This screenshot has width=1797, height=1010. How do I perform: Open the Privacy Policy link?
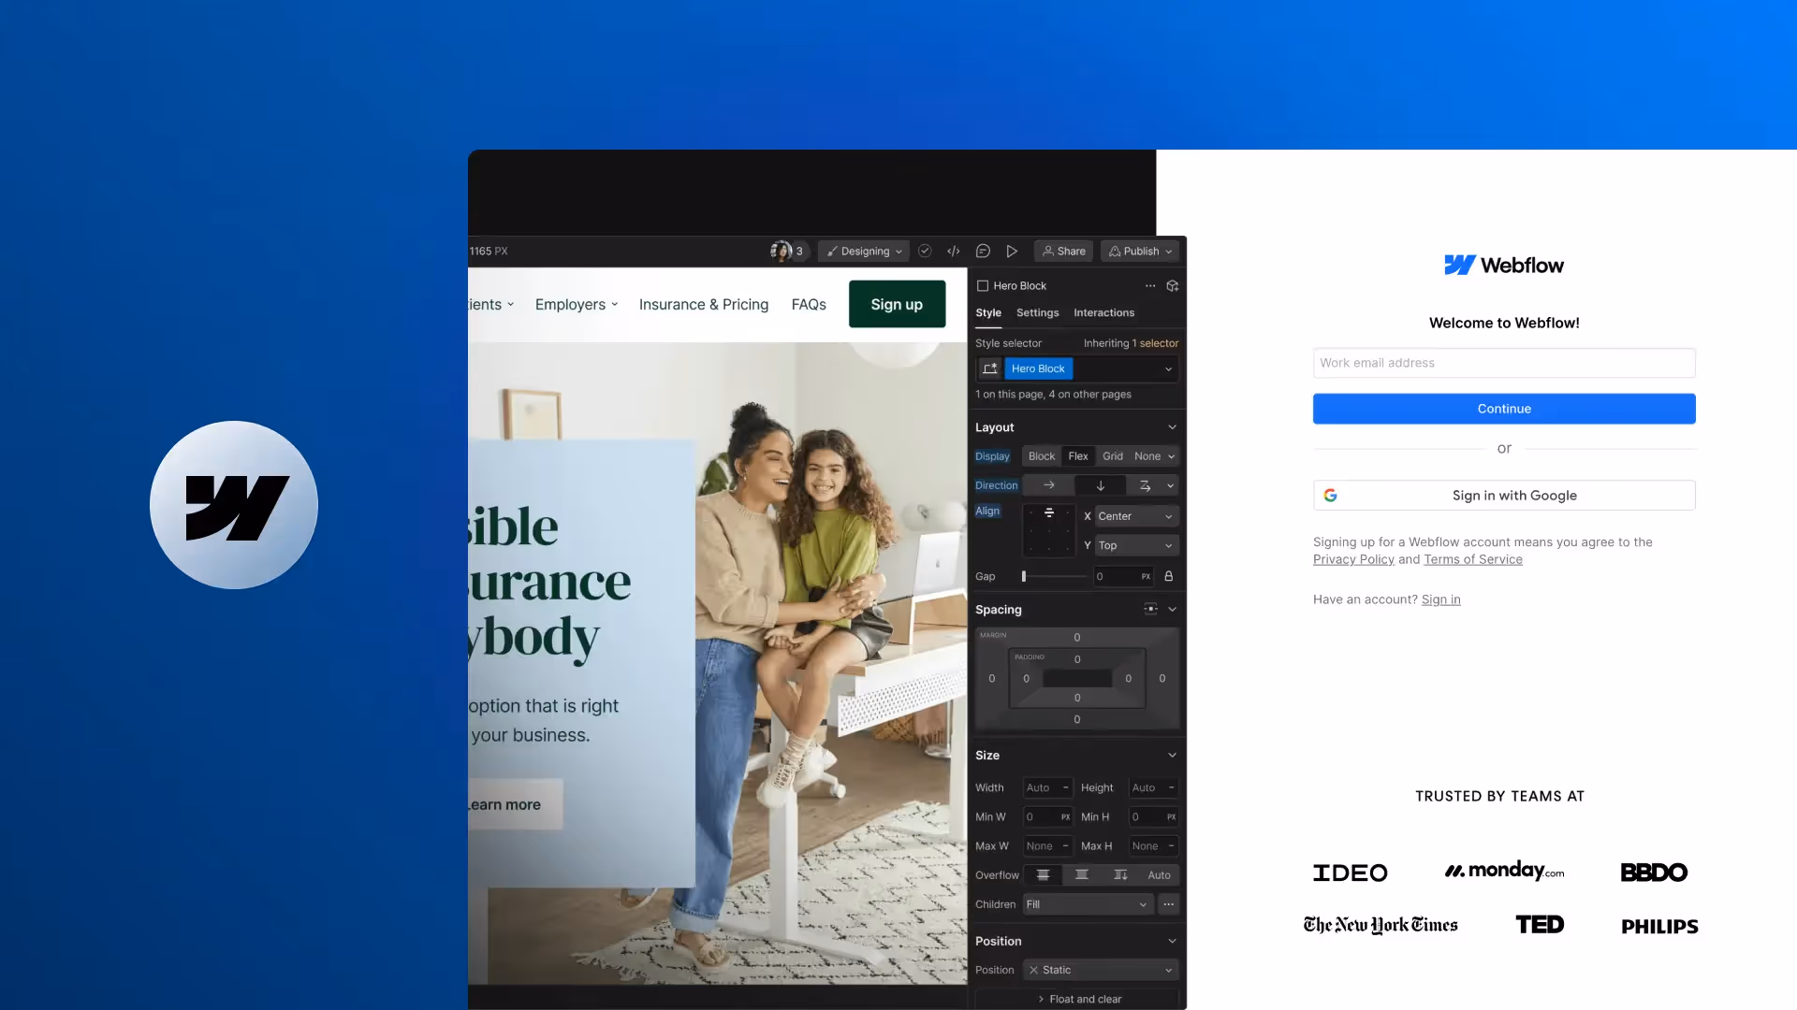tap(1353, 559)
